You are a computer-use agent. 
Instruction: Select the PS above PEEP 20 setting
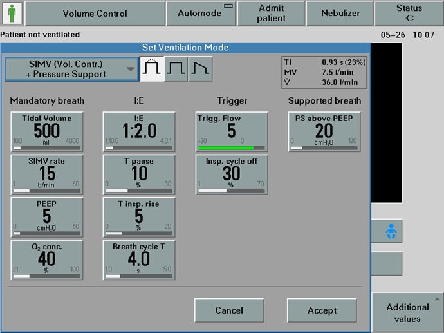pyautogui.click(x=324, y=132)
